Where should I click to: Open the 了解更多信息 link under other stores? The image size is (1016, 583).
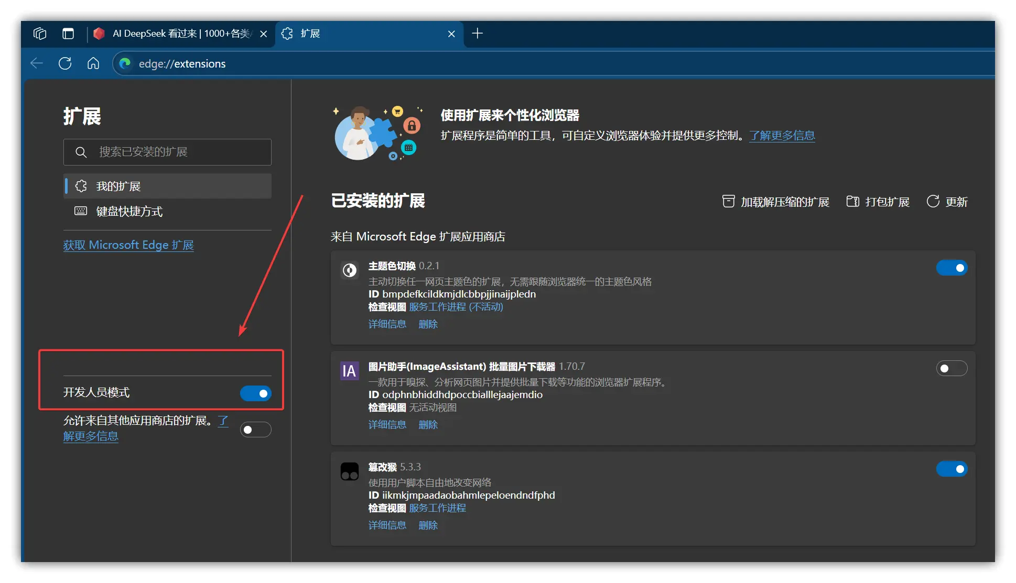91,436
